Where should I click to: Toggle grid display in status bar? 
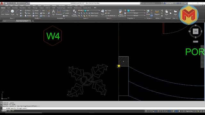[146, 111]
